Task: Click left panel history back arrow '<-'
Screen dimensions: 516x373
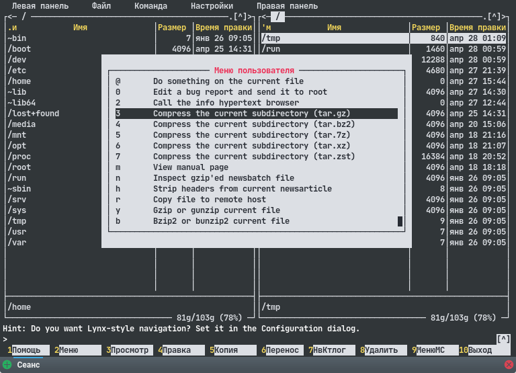Action: pyautogui.click(x=12, y=16)
